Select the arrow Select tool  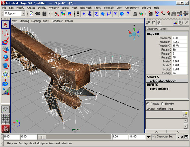pos(6,25)
